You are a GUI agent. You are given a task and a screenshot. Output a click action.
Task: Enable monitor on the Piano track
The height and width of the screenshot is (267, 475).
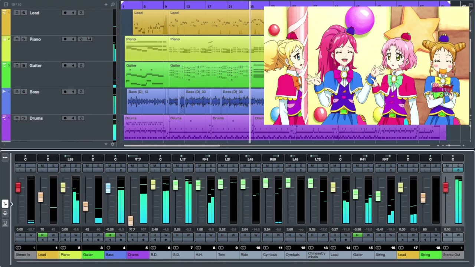[x=73, y=39]
